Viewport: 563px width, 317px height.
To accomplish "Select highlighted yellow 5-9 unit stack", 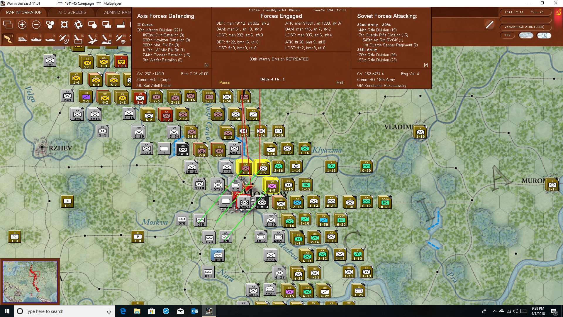I will pyautogui.click(x=263, y=168).
